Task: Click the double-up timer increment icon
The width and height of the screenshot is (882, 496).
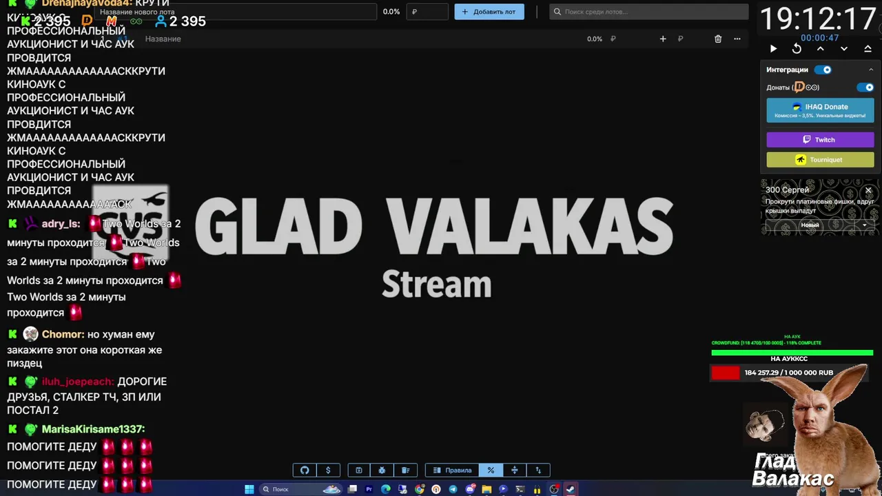Action: coord(868,48)
